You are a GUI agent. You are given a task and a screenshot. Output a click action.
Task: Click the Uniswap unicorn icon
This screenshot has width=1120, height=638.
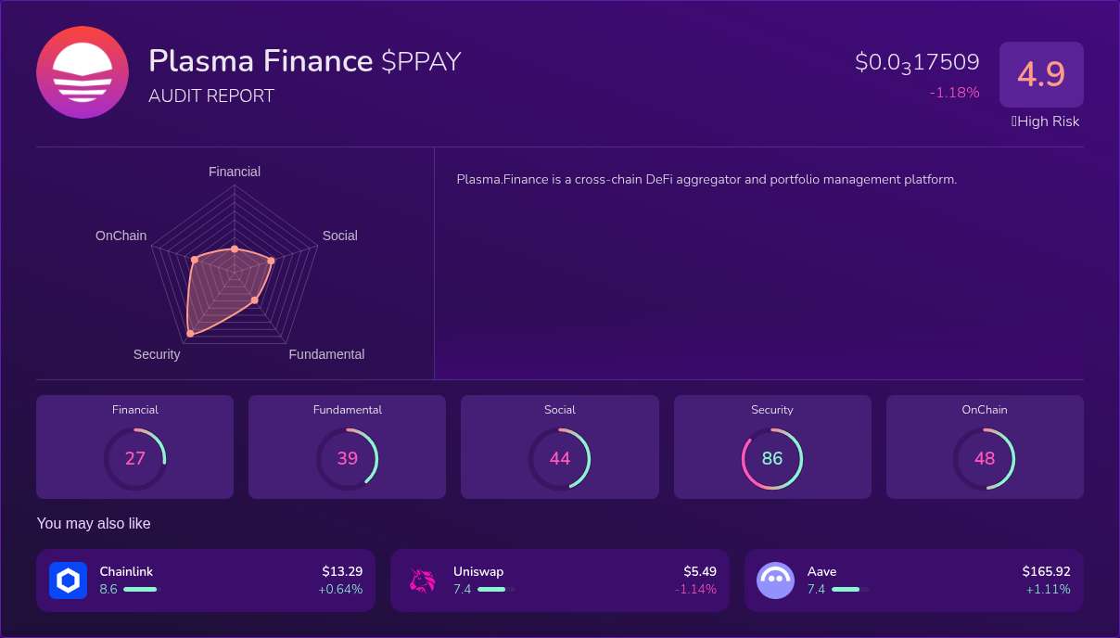click(422, 580)
